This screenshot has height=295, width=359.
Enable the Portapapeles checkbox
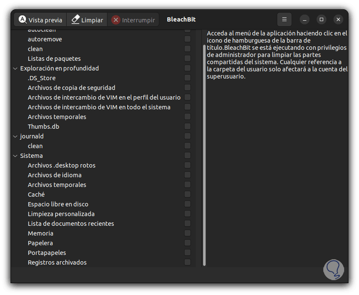[188, 252]
